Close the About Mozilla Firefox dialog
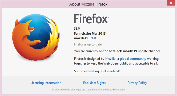Image resolution: width=177 pixels, height=96 pixels. [171, 3]
